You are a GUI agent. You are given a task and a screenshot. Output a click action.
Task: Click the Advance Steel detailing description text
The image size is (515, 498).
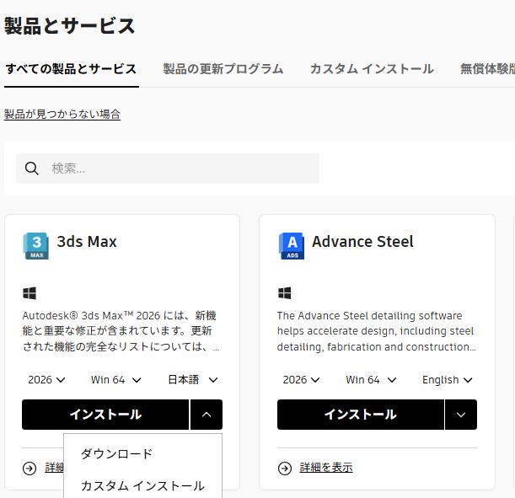(377, 331)
